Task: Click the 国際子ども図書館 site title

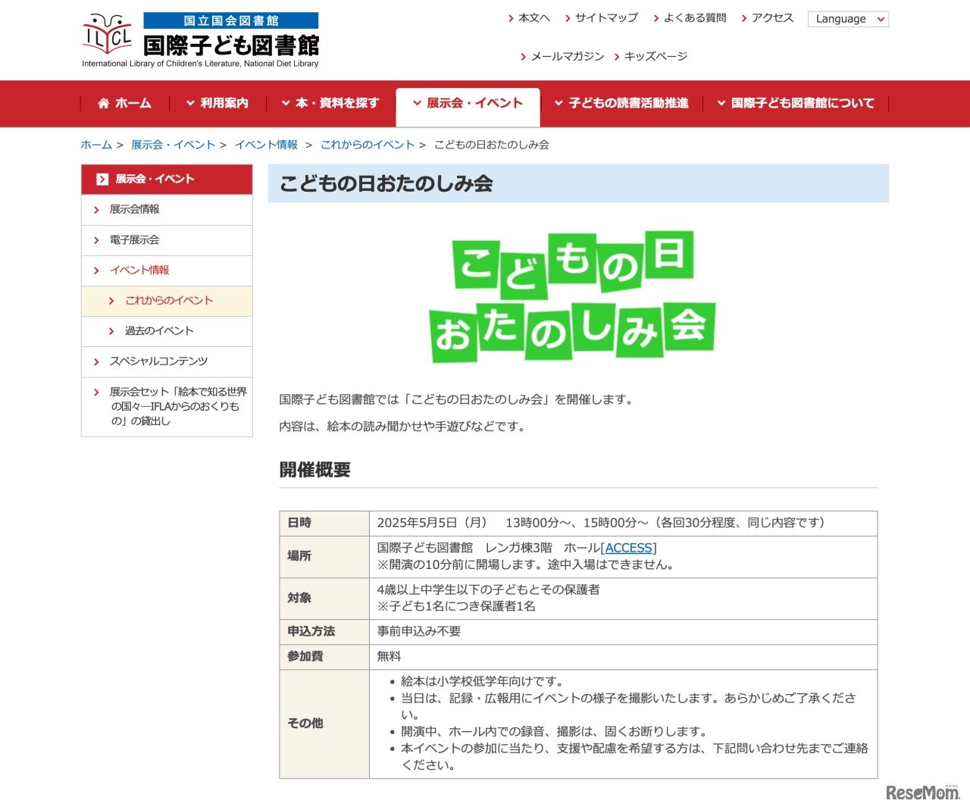Action: [x=231, y=45]
